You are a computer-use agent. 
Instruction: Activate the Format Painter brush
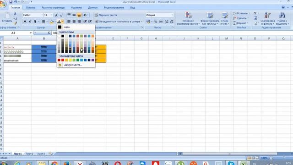pos(15,23)
